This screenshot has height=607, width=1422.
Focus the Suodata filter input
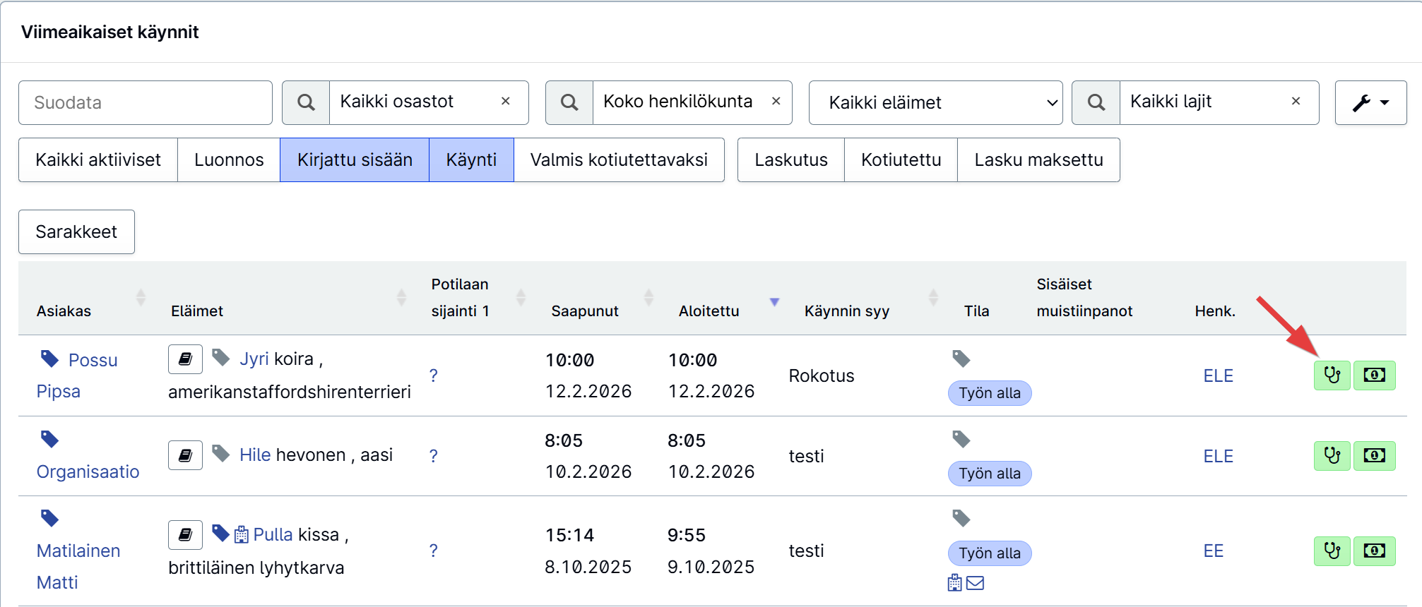[146, 102]
